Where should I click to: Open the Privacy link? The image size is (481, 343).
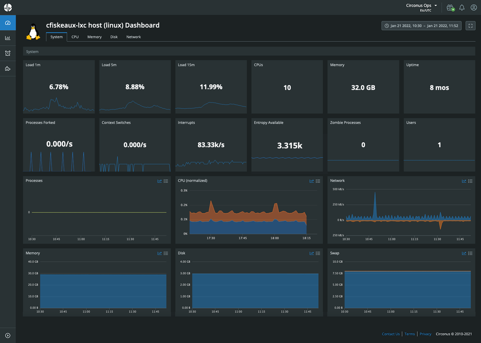[x=426, y=334]
